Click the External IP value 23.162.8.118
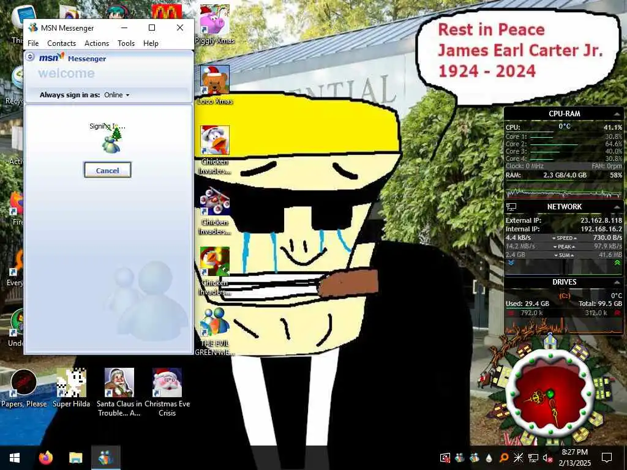627x470 pixels. click(601, 220)
